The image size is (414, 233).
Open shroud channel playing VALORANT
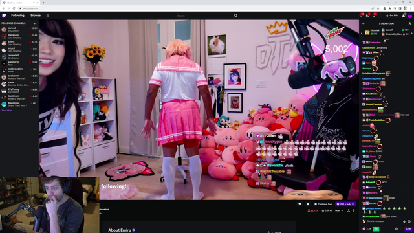(19, 29)
